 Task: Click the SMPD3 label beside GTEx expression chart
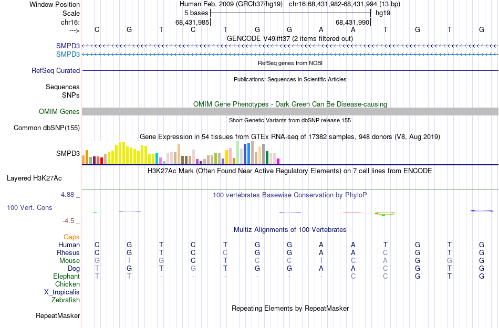pos(68,153)
